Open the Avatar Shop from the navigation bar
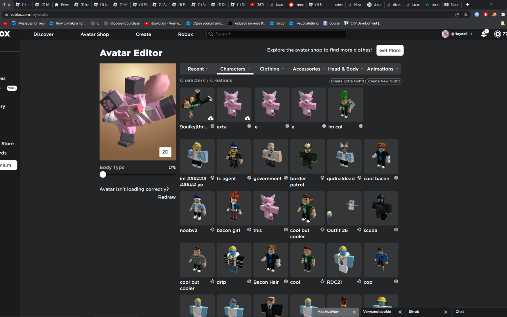This screenshot has height=317, width=507. 95,34
